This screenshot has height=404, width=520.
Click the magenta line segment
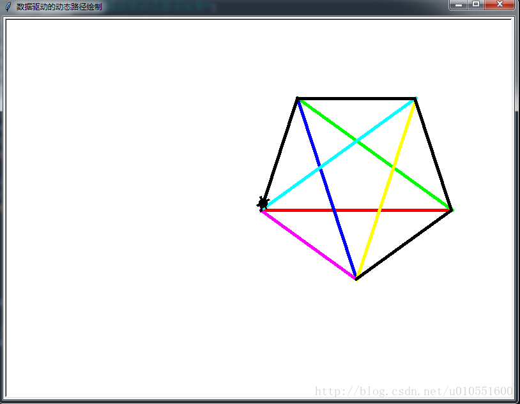[x=309, y=244]
